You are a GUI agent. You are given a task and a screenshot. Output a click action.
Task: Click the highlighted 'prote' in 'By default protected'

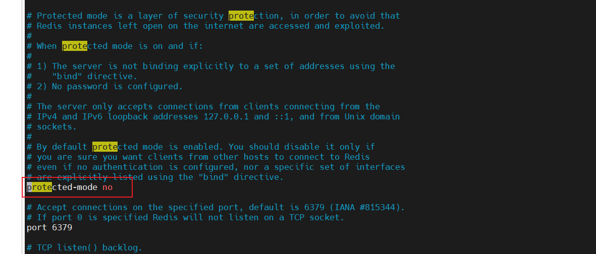click(x=104, y=147)
